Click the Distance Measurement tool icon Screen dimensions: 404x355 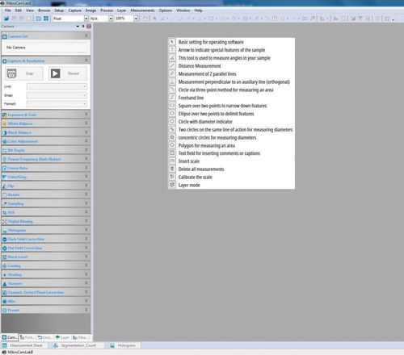[x=172, y=65]
